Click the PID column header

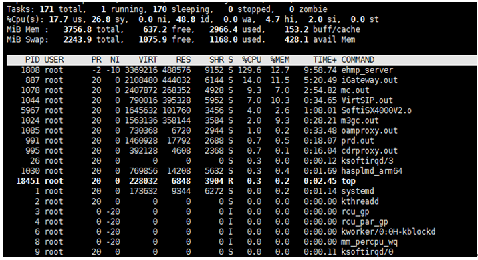tap(32, 59)
